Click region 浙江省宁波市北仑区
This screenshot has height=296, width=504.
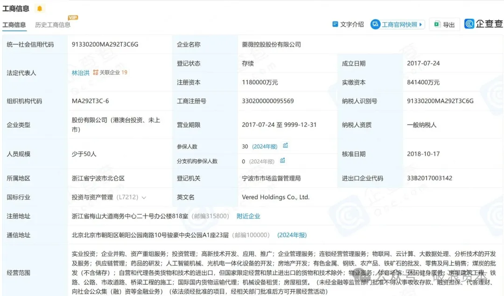pyautogui.click(x=98, y=178)
